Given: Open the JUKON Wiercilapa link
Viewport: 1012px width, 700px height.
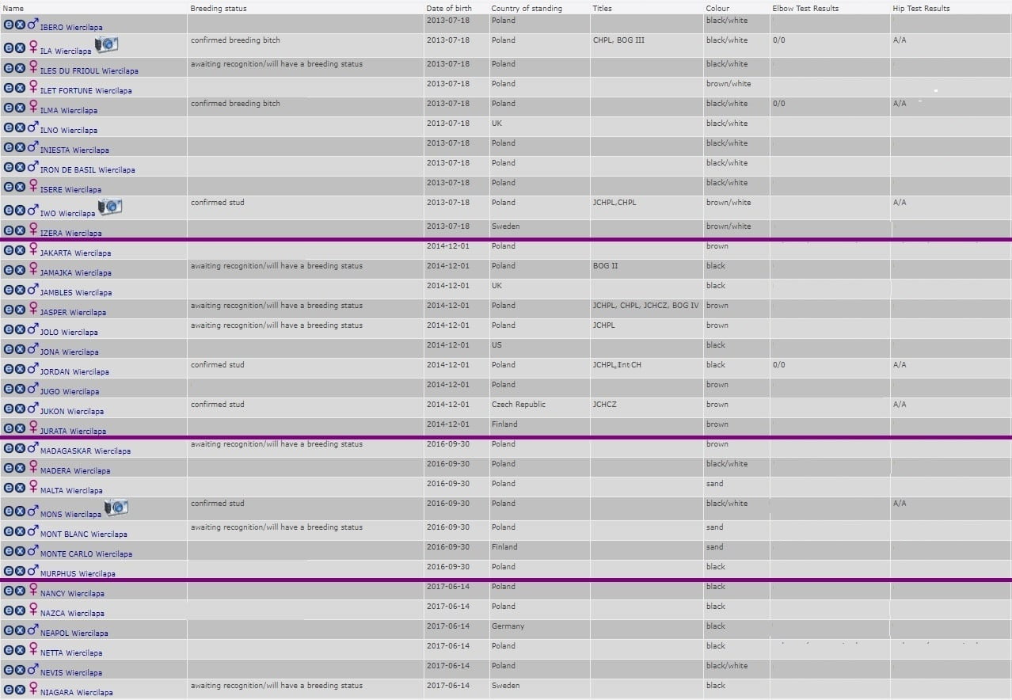Looking at the screenshot, I should (72, 412).
